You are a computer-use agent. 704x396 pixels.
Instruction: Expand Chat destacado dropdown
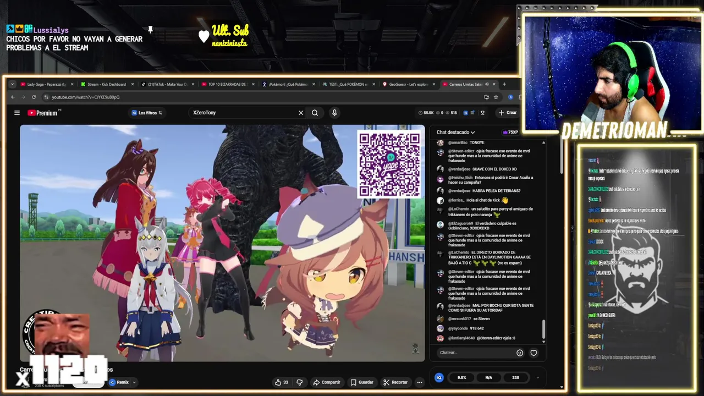pos(455,132)
